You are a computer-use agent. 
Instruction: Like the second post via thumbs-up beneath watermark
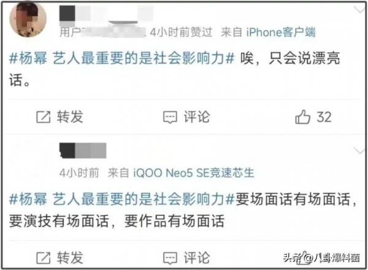(x=303, y=258)
